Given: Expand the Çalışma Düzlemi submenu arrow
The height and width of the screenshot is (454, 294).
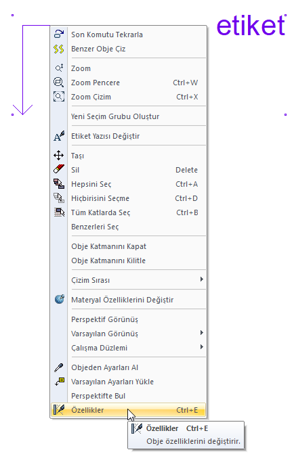Looking at the screenshot, I should [201, 347].
